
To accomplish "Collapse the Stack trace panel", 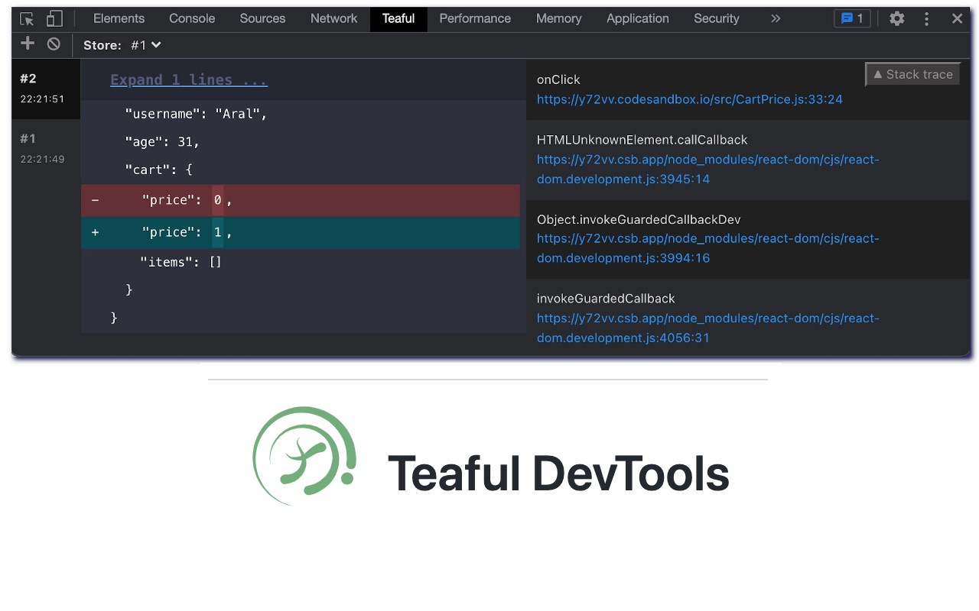I will (912, 74).
